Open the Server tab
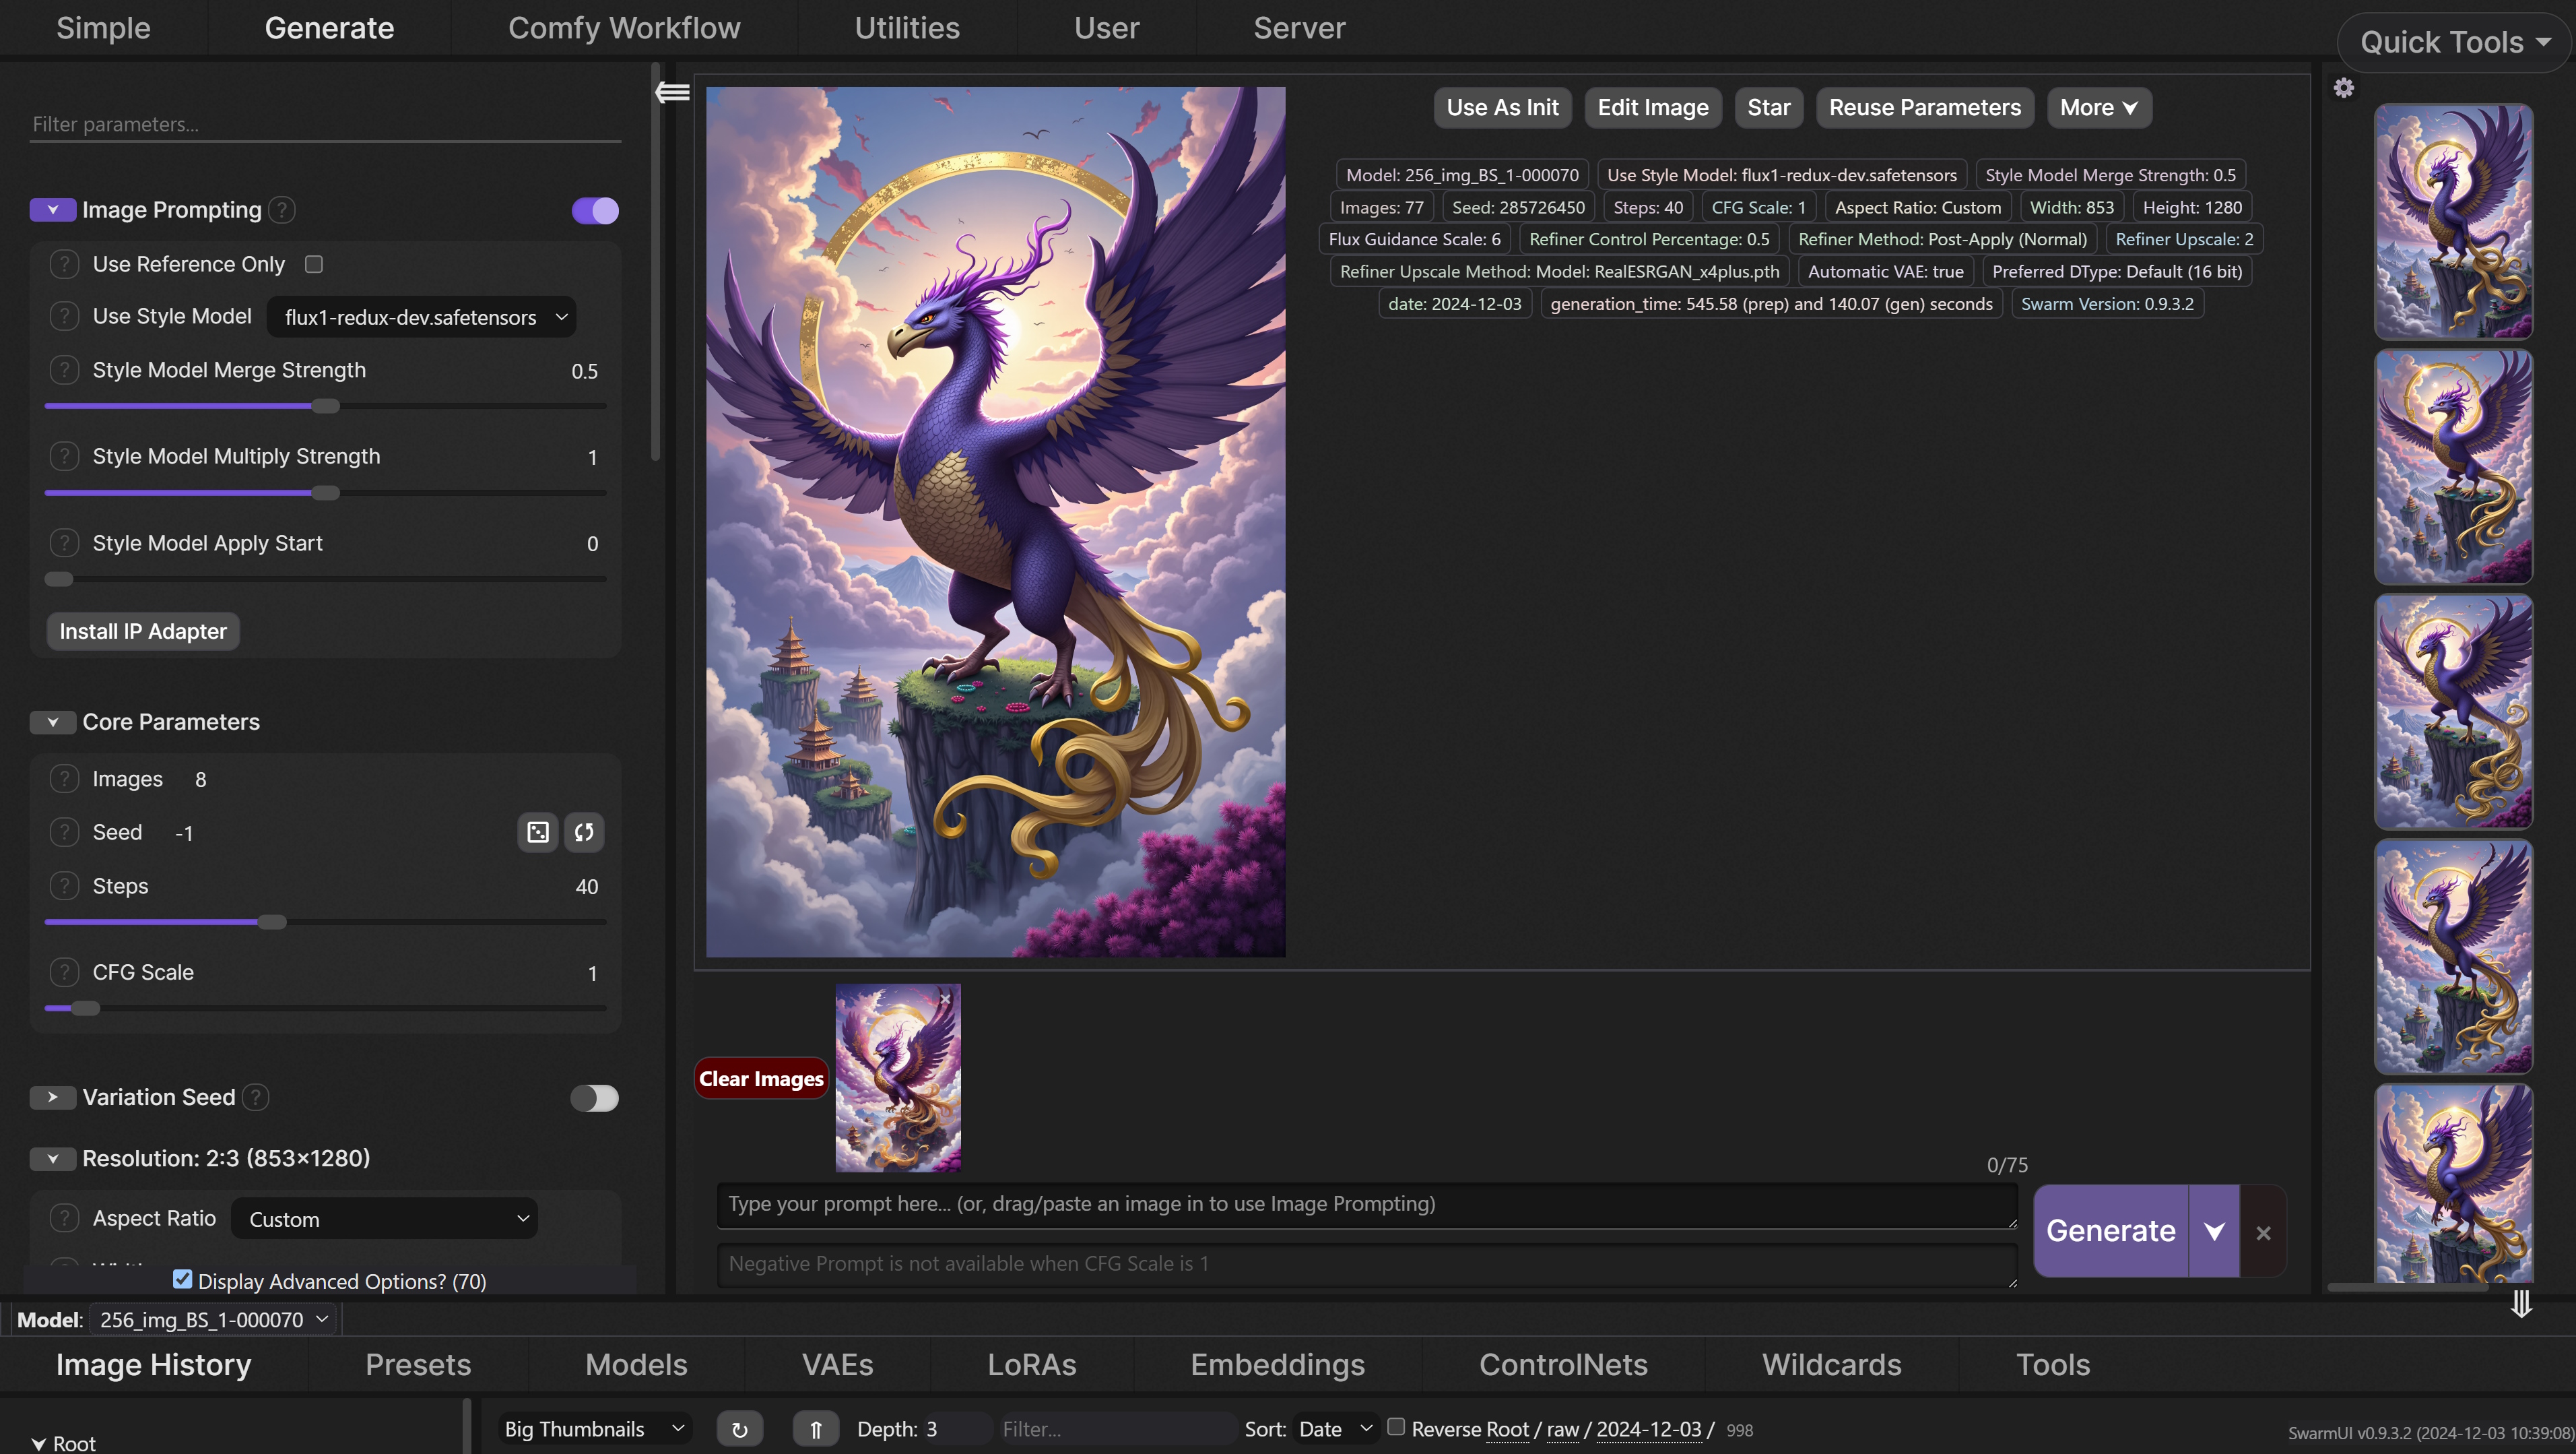The width and height of the screenshot is (2576, 1454). [x=1299, y=28]
